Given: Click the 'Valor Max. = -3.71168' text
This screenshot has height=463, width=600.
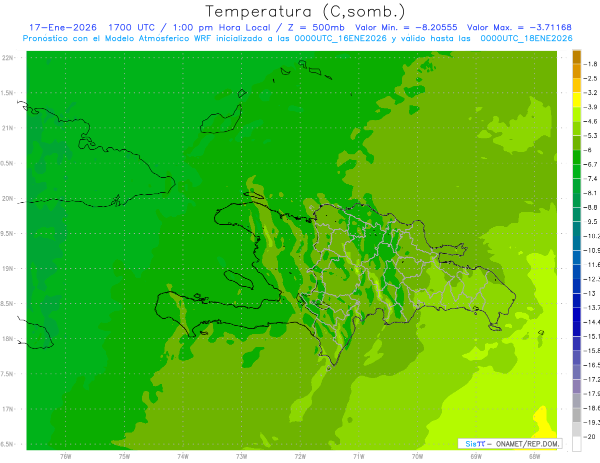Looking at the screenshot, I should click(x=519, y=27).
